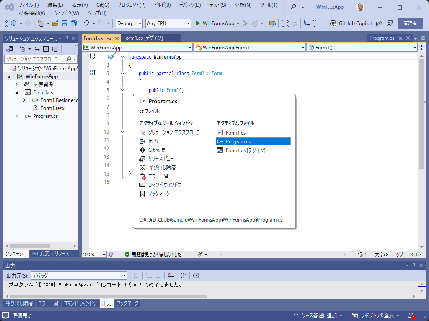Open the search magnifier in title bar
Screen dimensions: 429x321
tap(293, 7)
